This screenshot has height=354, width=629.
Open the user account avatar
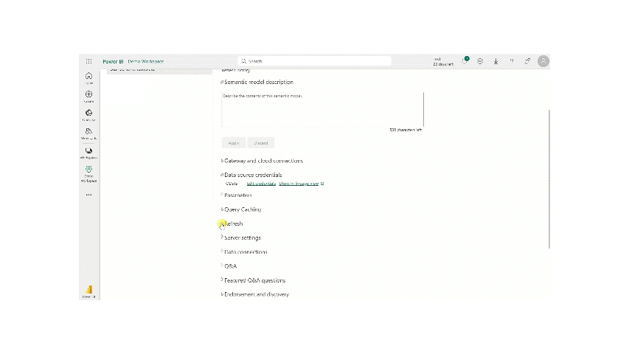543,61
